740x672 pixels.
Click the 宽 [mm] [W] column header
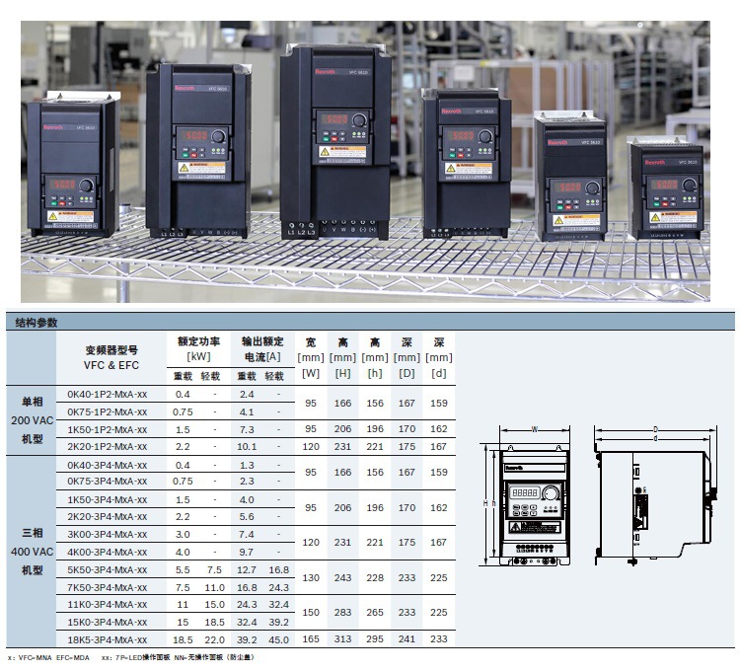coord(310,357)
